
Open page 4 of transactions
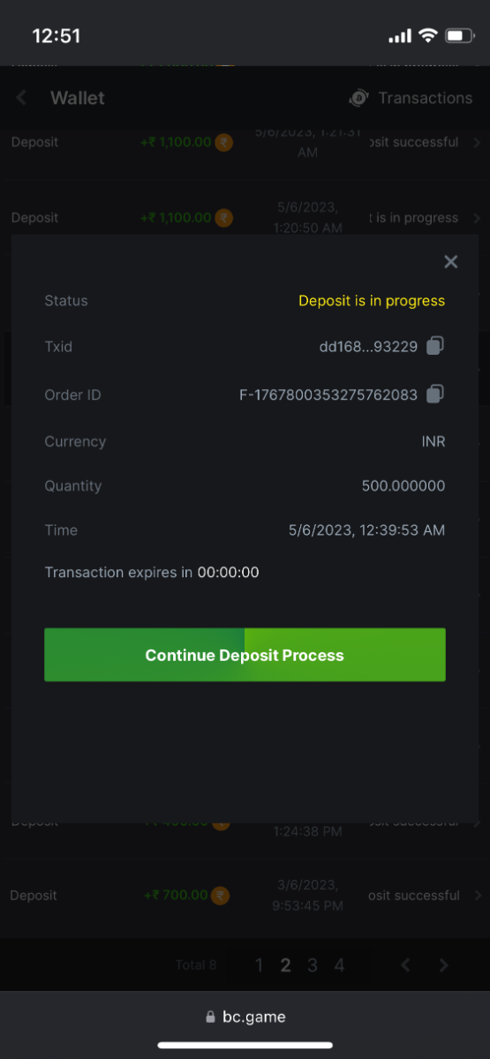tap(339, 965)
